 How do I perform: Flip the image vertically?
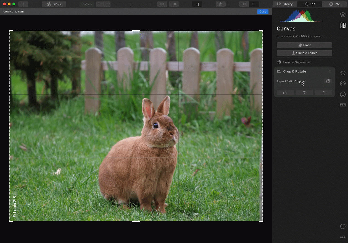(x=304, y=93)
